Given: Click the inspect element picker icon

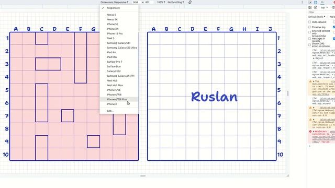Looking at the screenshot, I should pos(310,2).
